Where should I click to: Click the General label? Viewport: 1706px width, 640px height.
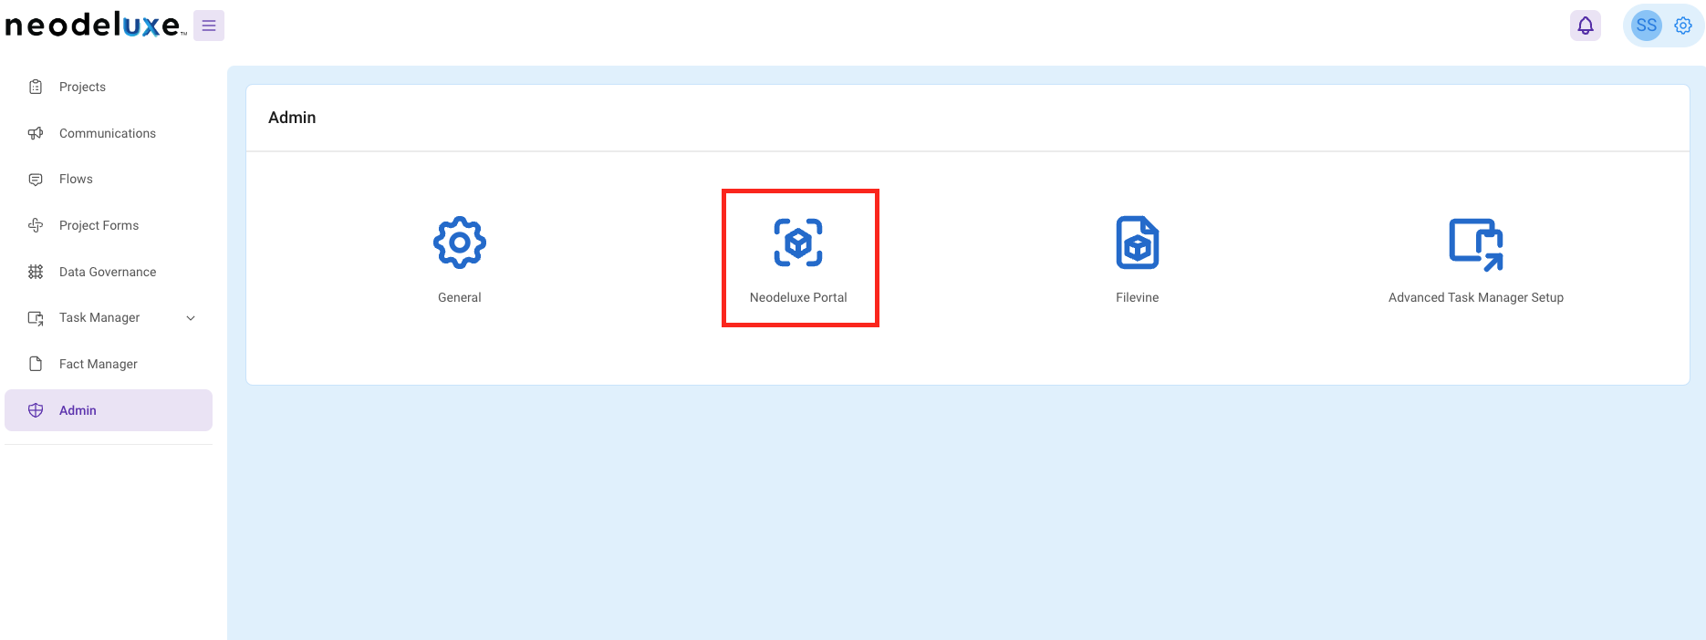pos(460,297)
